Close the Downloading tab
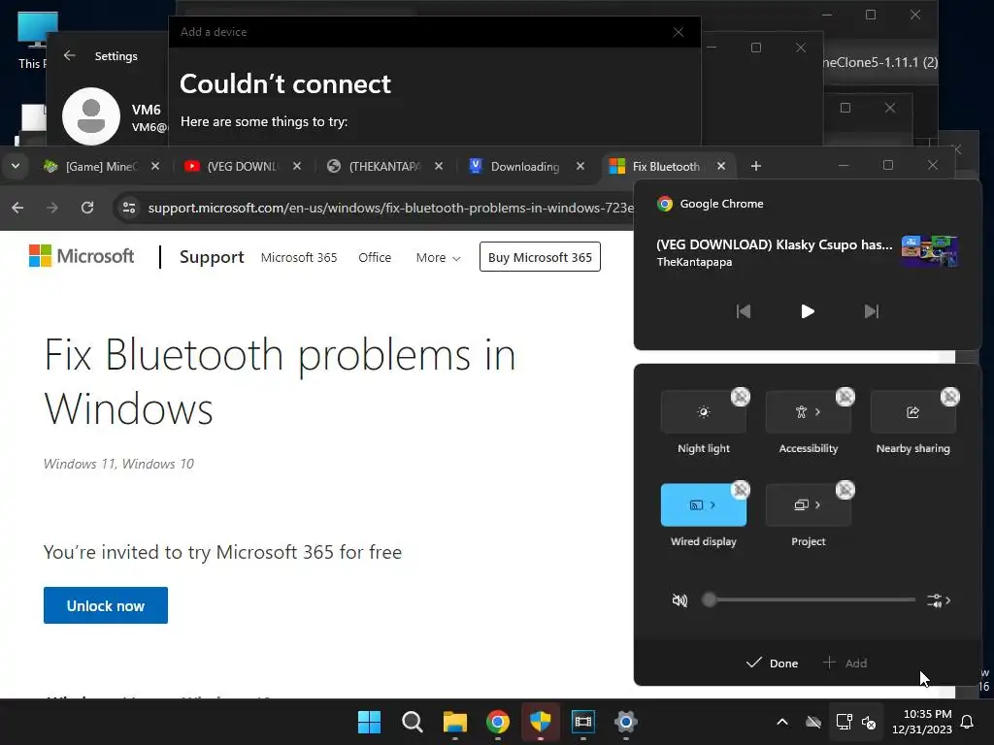 [x=580, y=166]
